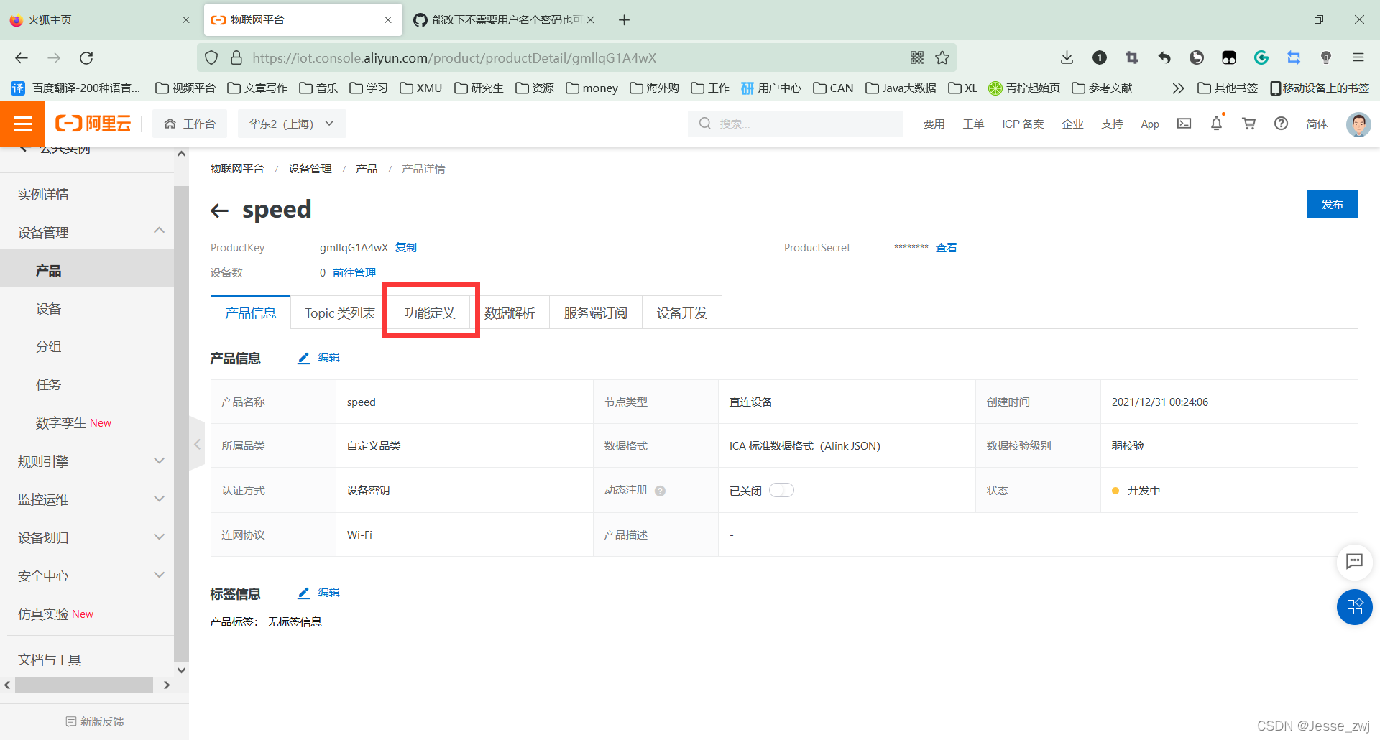This screenshot has width=1380, height=740.
Task: Open the 华东2（上海） region dropdown
Action: [291, 123]
